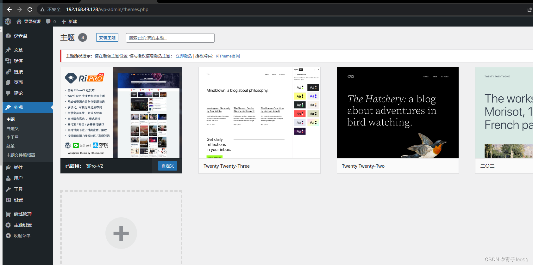Open the Twenty Twenty-Three theme screenshot

tap(260, 113)
